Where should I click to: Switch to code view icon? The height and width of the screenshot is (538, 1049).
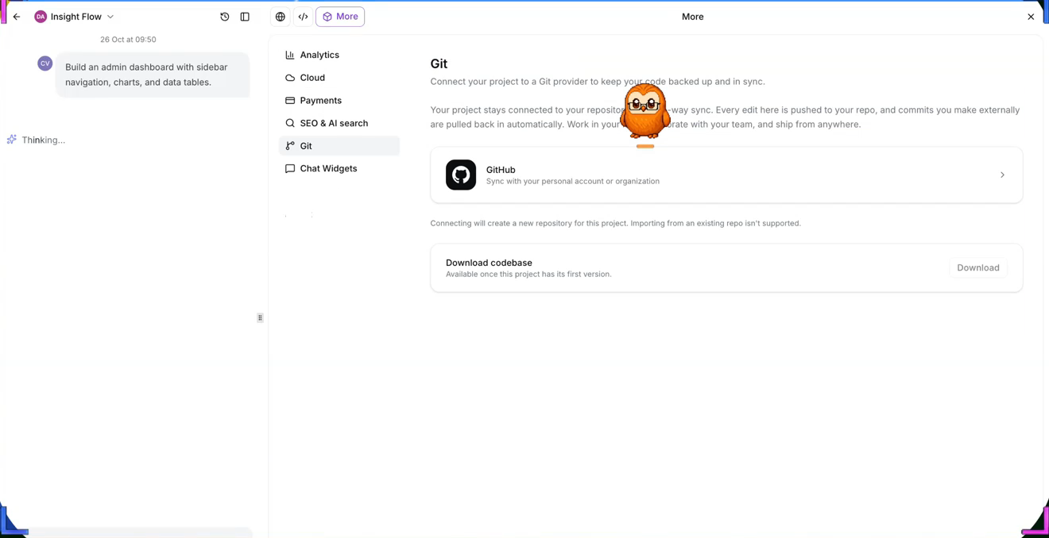303,17
